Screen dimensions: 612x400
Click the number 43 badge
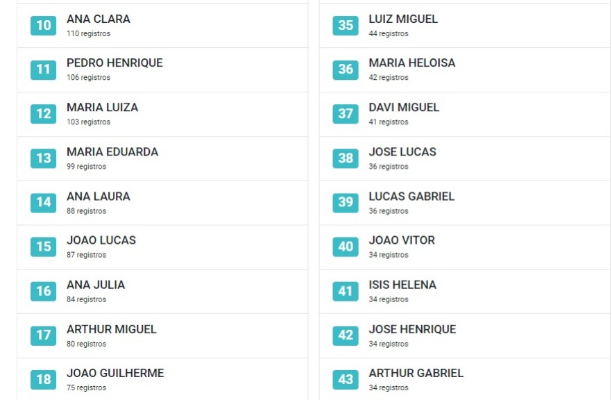346,380
